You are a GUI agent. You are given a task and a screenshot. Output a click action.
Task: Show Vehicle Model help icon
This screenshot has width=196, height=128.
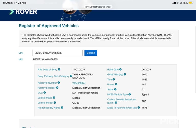click(x=55, y=103)
